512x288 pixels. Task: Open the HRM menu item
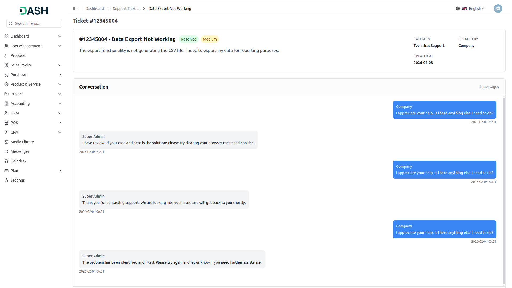click(x=15, y=113)
